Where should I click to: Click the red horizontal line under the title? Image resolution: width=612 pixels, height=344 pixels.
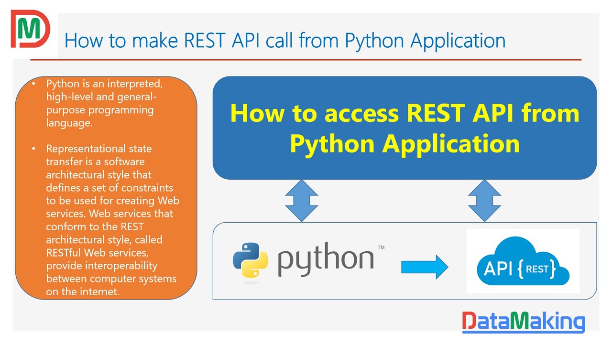[x=306, y=60]
